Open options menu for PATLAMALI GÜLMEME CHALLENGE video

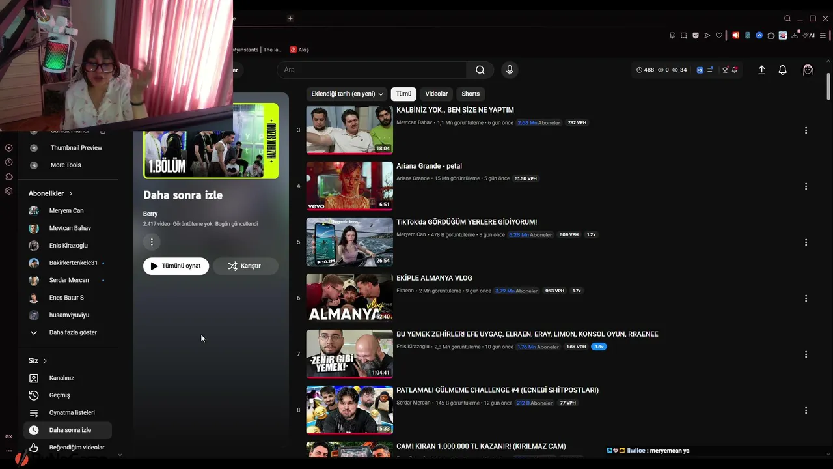pos(806,410)
